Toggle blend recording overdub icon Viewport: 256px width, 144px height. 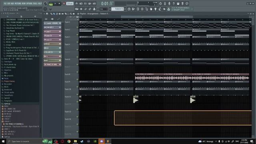[x=90, y=4]
